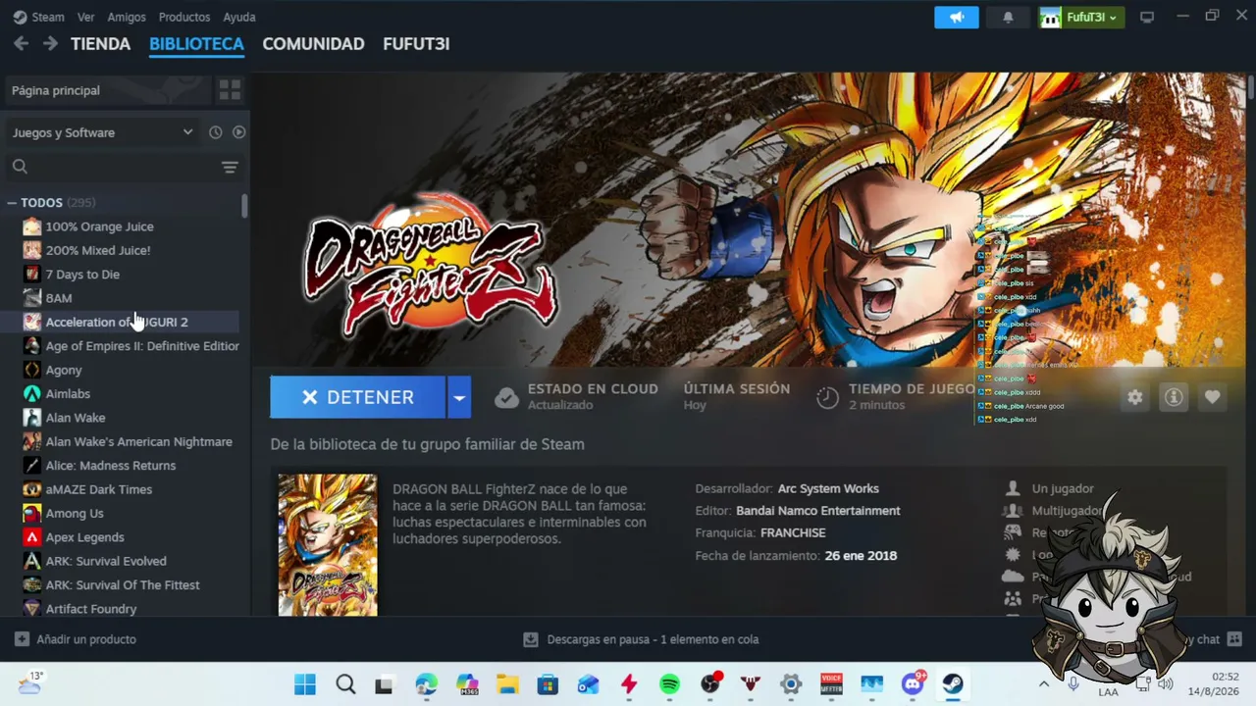Show only ready-to-play games icon

(x=238, y=132)
